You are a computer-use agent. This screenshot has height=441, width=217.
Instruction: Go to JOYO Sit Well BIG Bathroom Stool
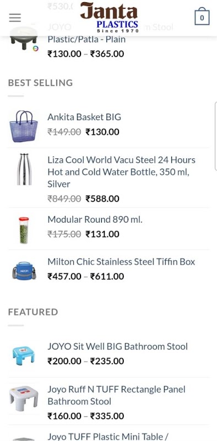point(117,346)
